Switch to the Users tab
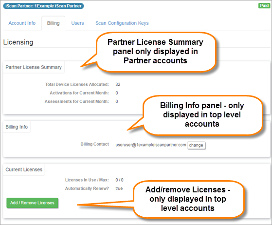The width and height of the screenshot is (272, 225). (x=77, y=23)
